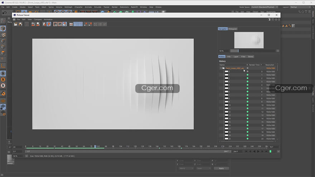Click the History list vertical scrollbar

click(277, 102)
